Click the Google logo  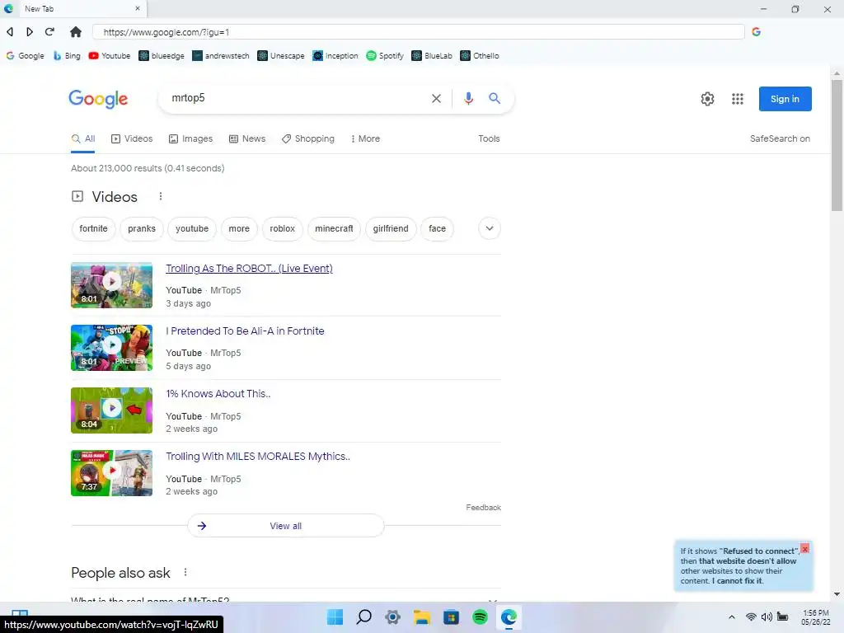click(98, 99)
